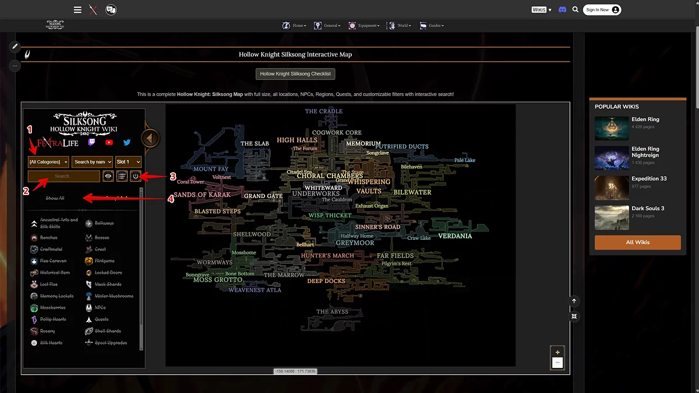Screen dimensions: 699x393
Task: Open the Slot 1 dropdown
Action: coord(128,162)
